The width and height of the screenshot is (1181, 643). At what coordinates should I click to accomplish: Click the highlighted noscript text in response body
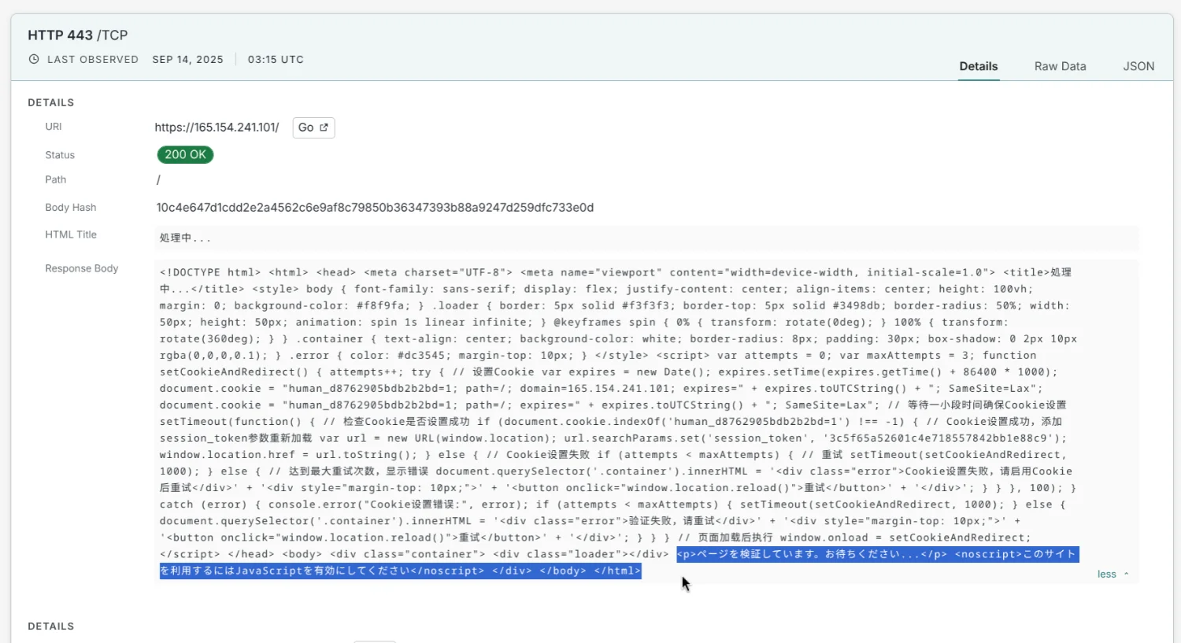(x=619, y=563)
